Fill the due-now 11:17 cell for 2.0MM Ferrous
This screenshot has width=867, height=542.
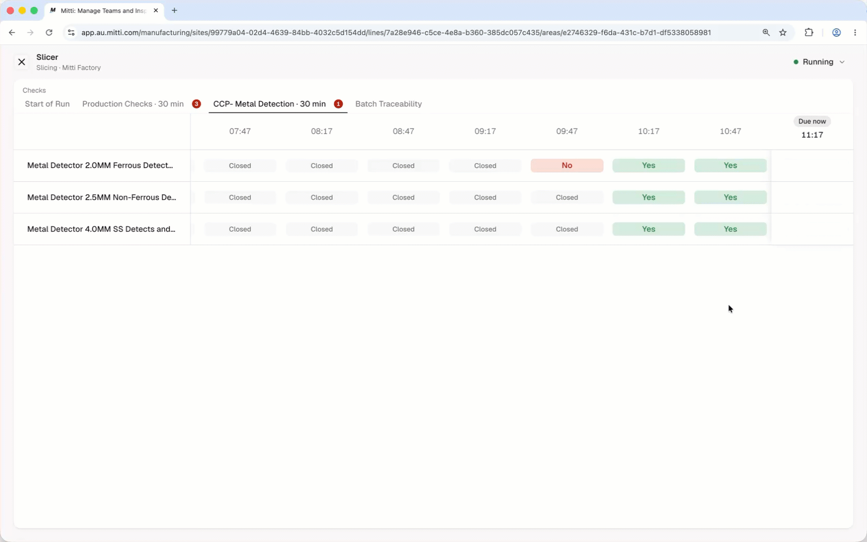pos(812,166)
